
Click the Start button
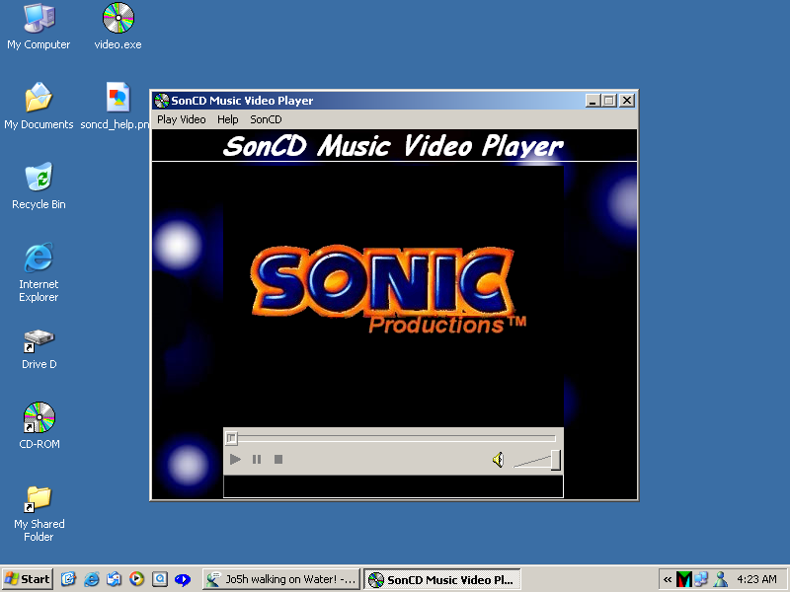coord(28,579)
